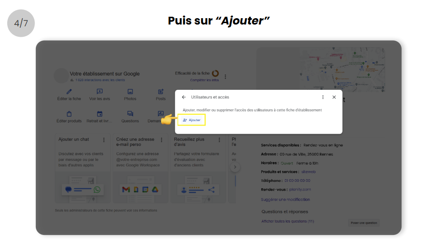Viewport: 436px width, 244px height.
Task: Open the Posts icon
Action: pyautogui.click(x=161, y=92)
